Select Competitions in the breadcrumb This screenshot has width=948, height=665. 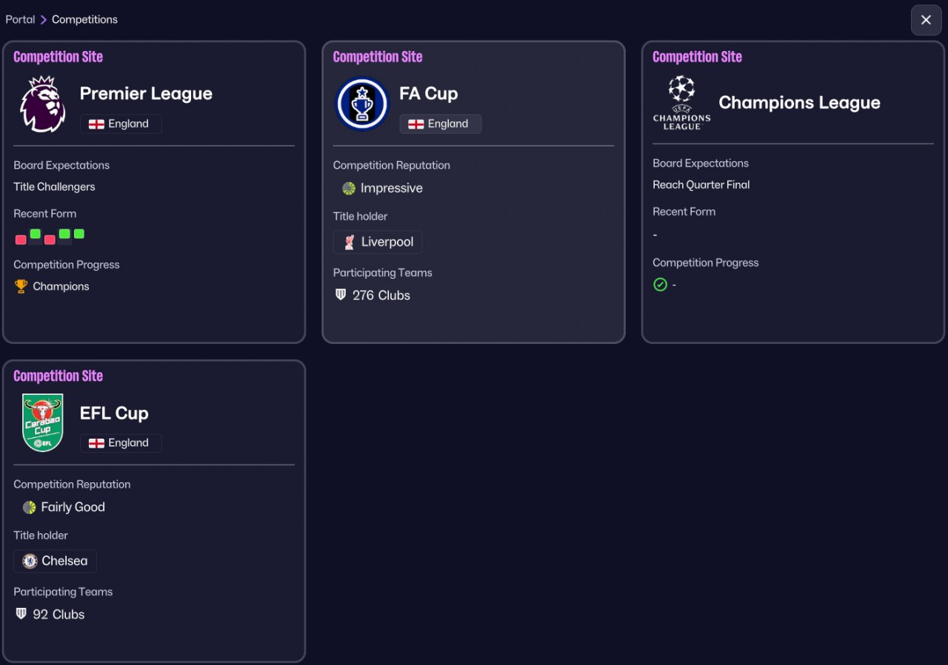click(84, 19)
